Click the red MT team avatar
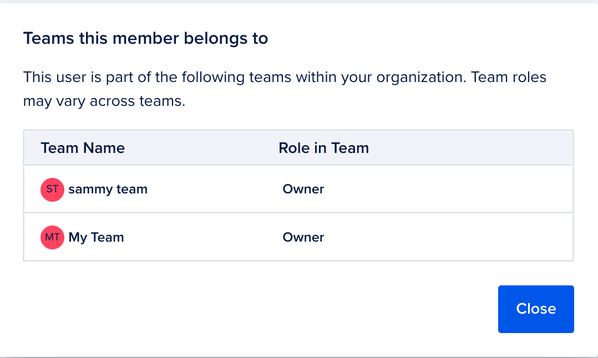Screen dimensions: 598x358 52,238
